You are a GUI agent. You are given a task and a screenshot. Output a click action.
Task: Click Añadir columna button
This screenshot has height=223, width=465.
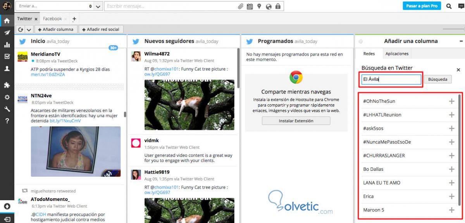56,29
